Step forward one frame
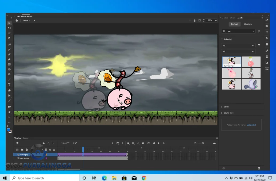 [164, 143]
